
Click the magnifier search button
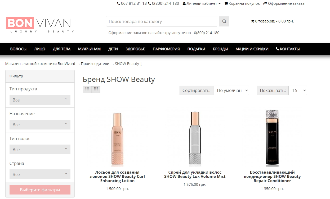pyautogui.click(x=224, y=21)
